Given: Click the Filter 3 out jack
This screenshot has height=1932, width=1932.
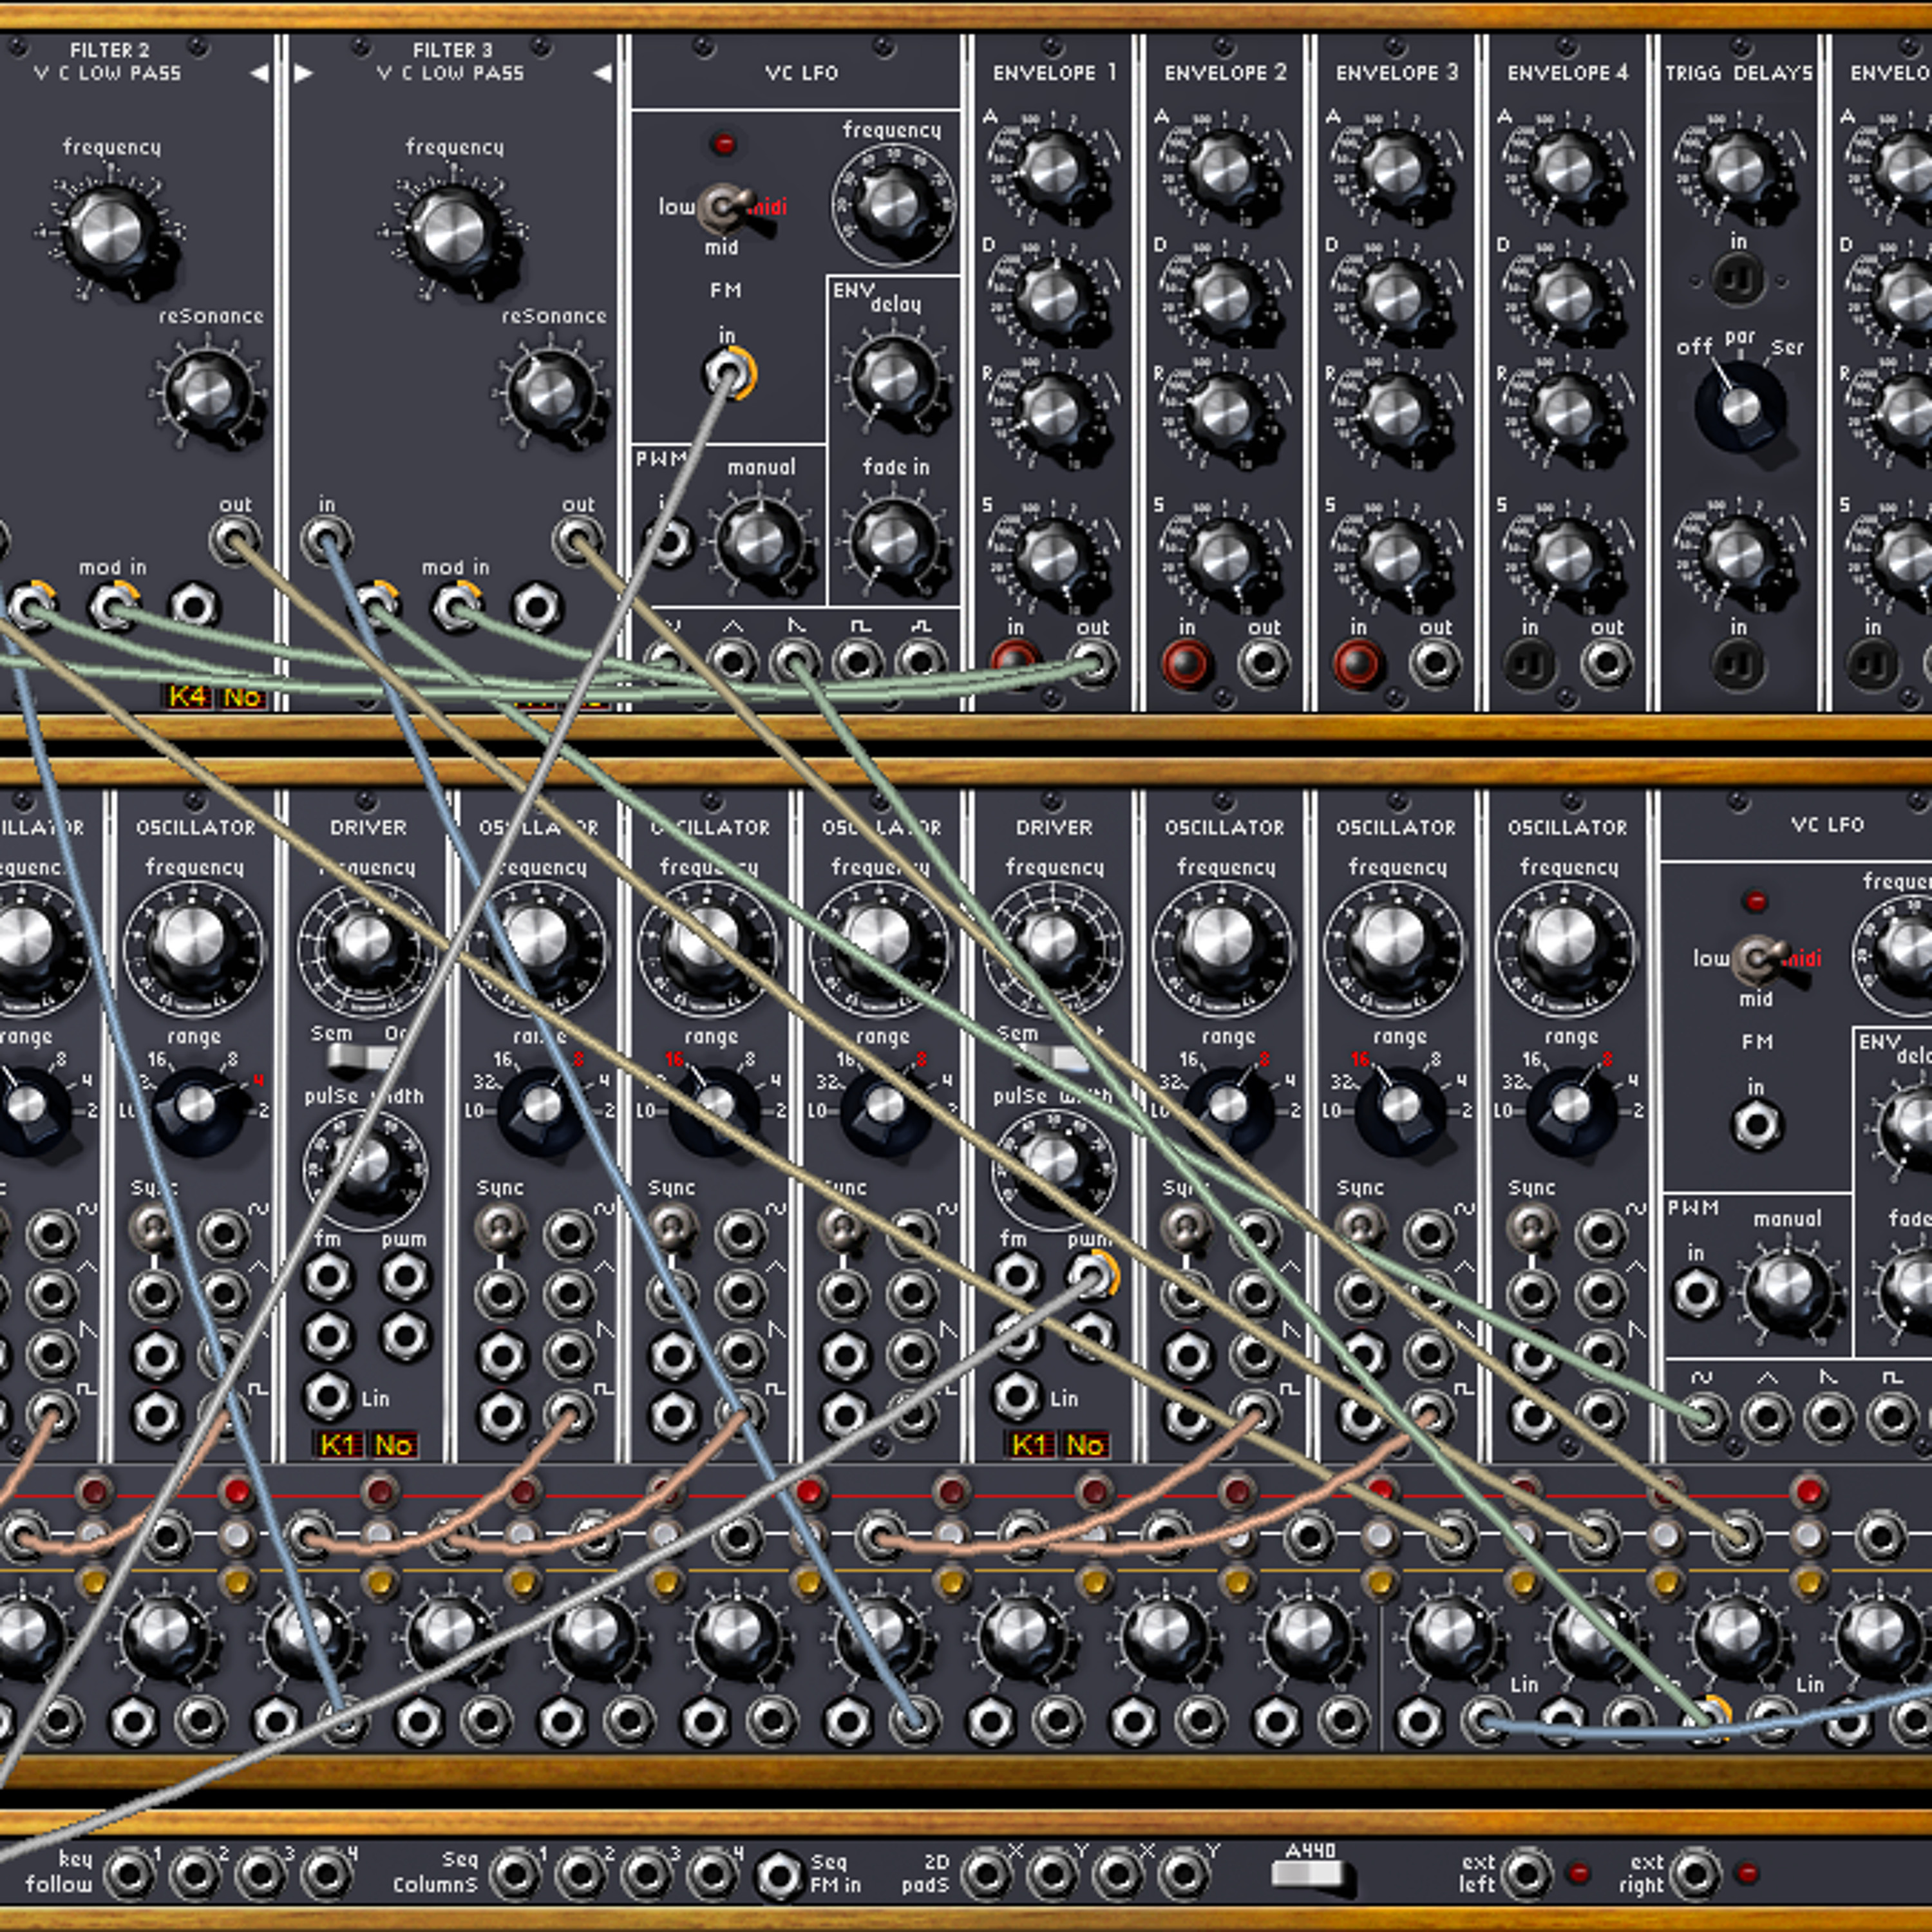Looking at the screenshot, I should (577, 542).
